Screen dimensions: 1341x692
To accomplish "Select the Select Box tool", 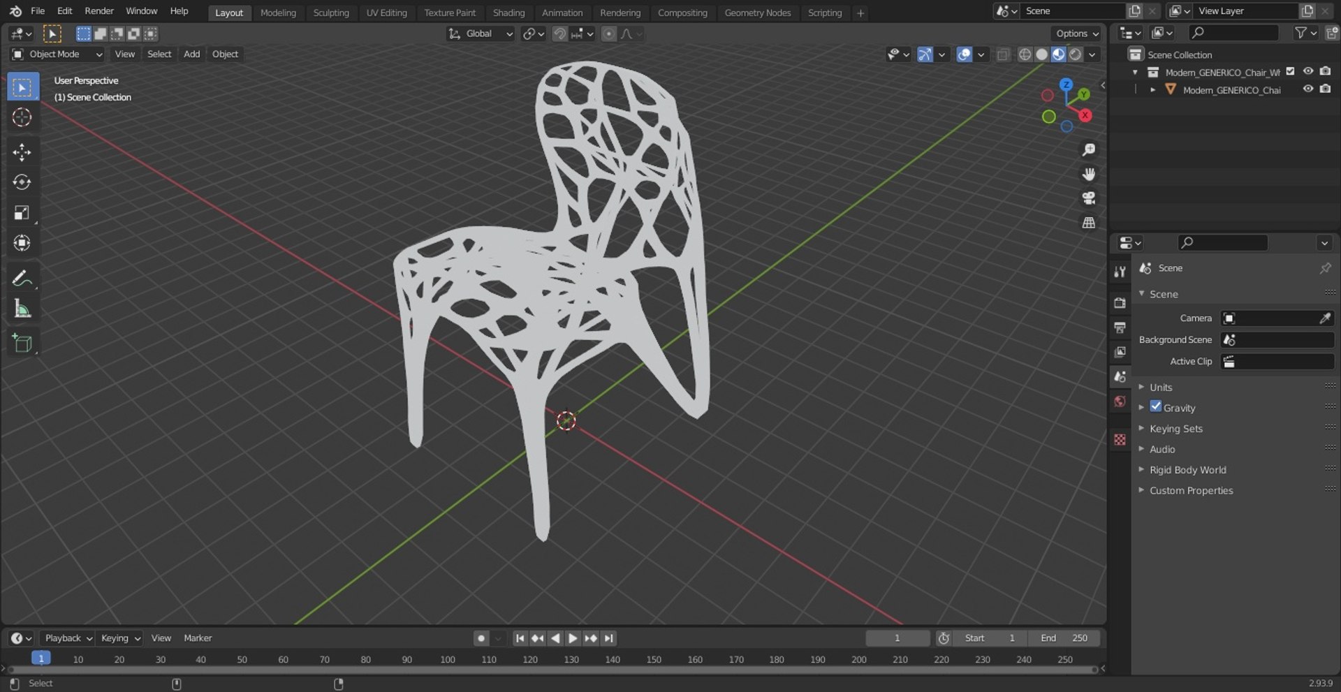I will (22, 87).
